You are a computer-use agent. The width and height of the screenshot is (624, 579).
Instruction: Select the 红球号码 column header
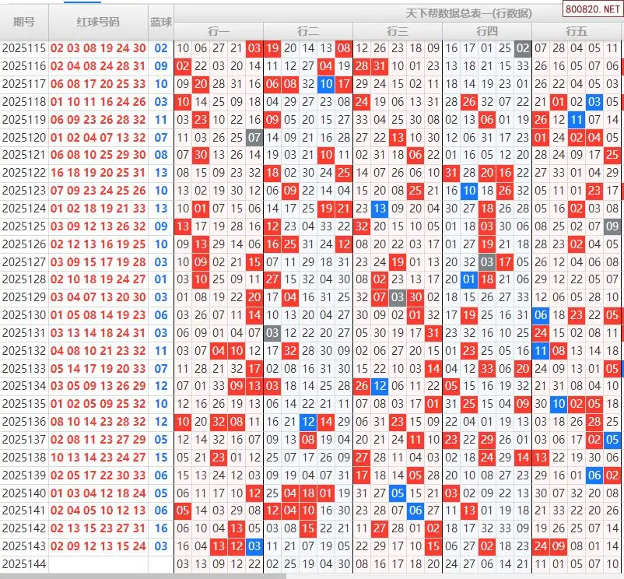pyautogui.click(x=98, y=22)
